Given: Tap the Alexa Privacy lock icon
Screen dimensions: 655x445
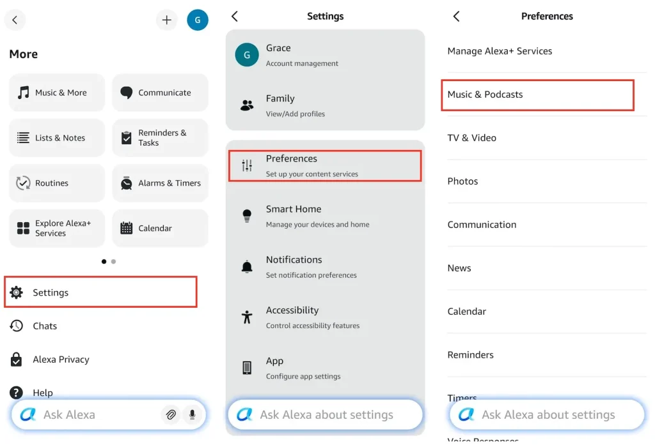Looking at the screenshot, I should click(16, 359).
